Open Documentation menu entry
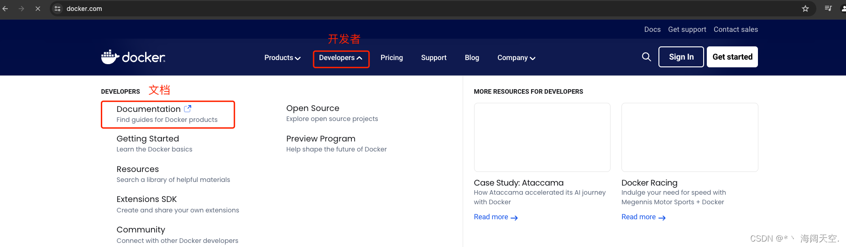 [x=167, y=114]
